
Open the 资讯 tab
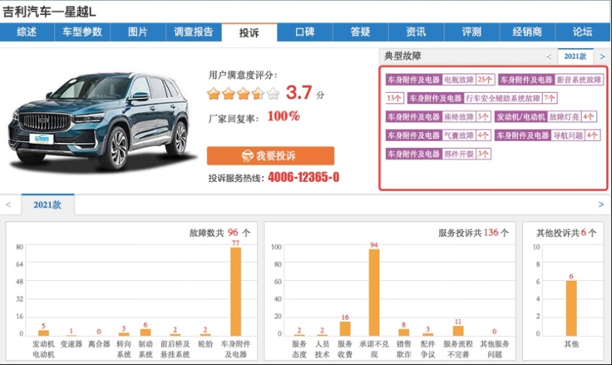pyautogui.click(x=416, y=32)
